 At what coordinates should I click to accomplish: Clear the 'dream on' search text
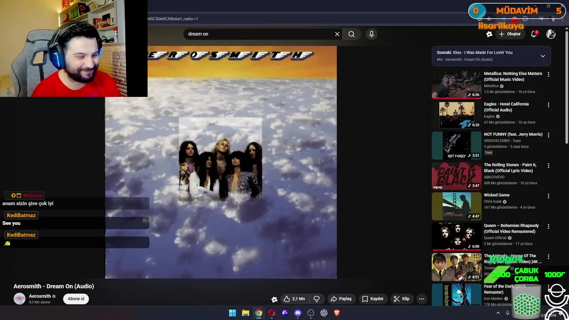(337, 34)
